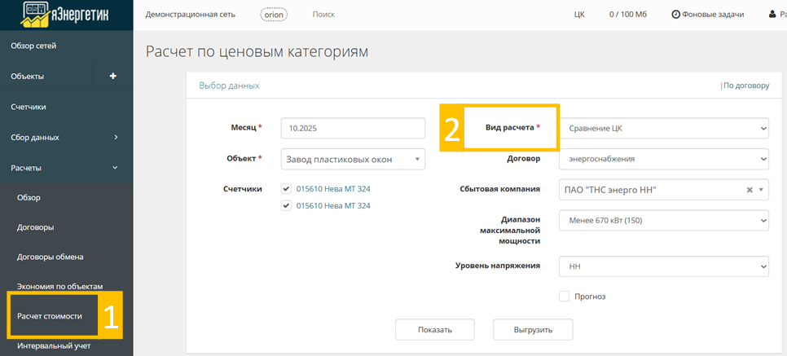Click the Демонстрационная сеть header text

pos(190,15)
